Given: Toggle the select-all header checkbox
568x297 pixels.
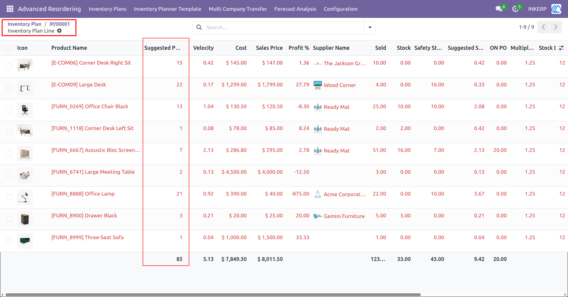Looking at the screenshot, I should tap(9, 48).
